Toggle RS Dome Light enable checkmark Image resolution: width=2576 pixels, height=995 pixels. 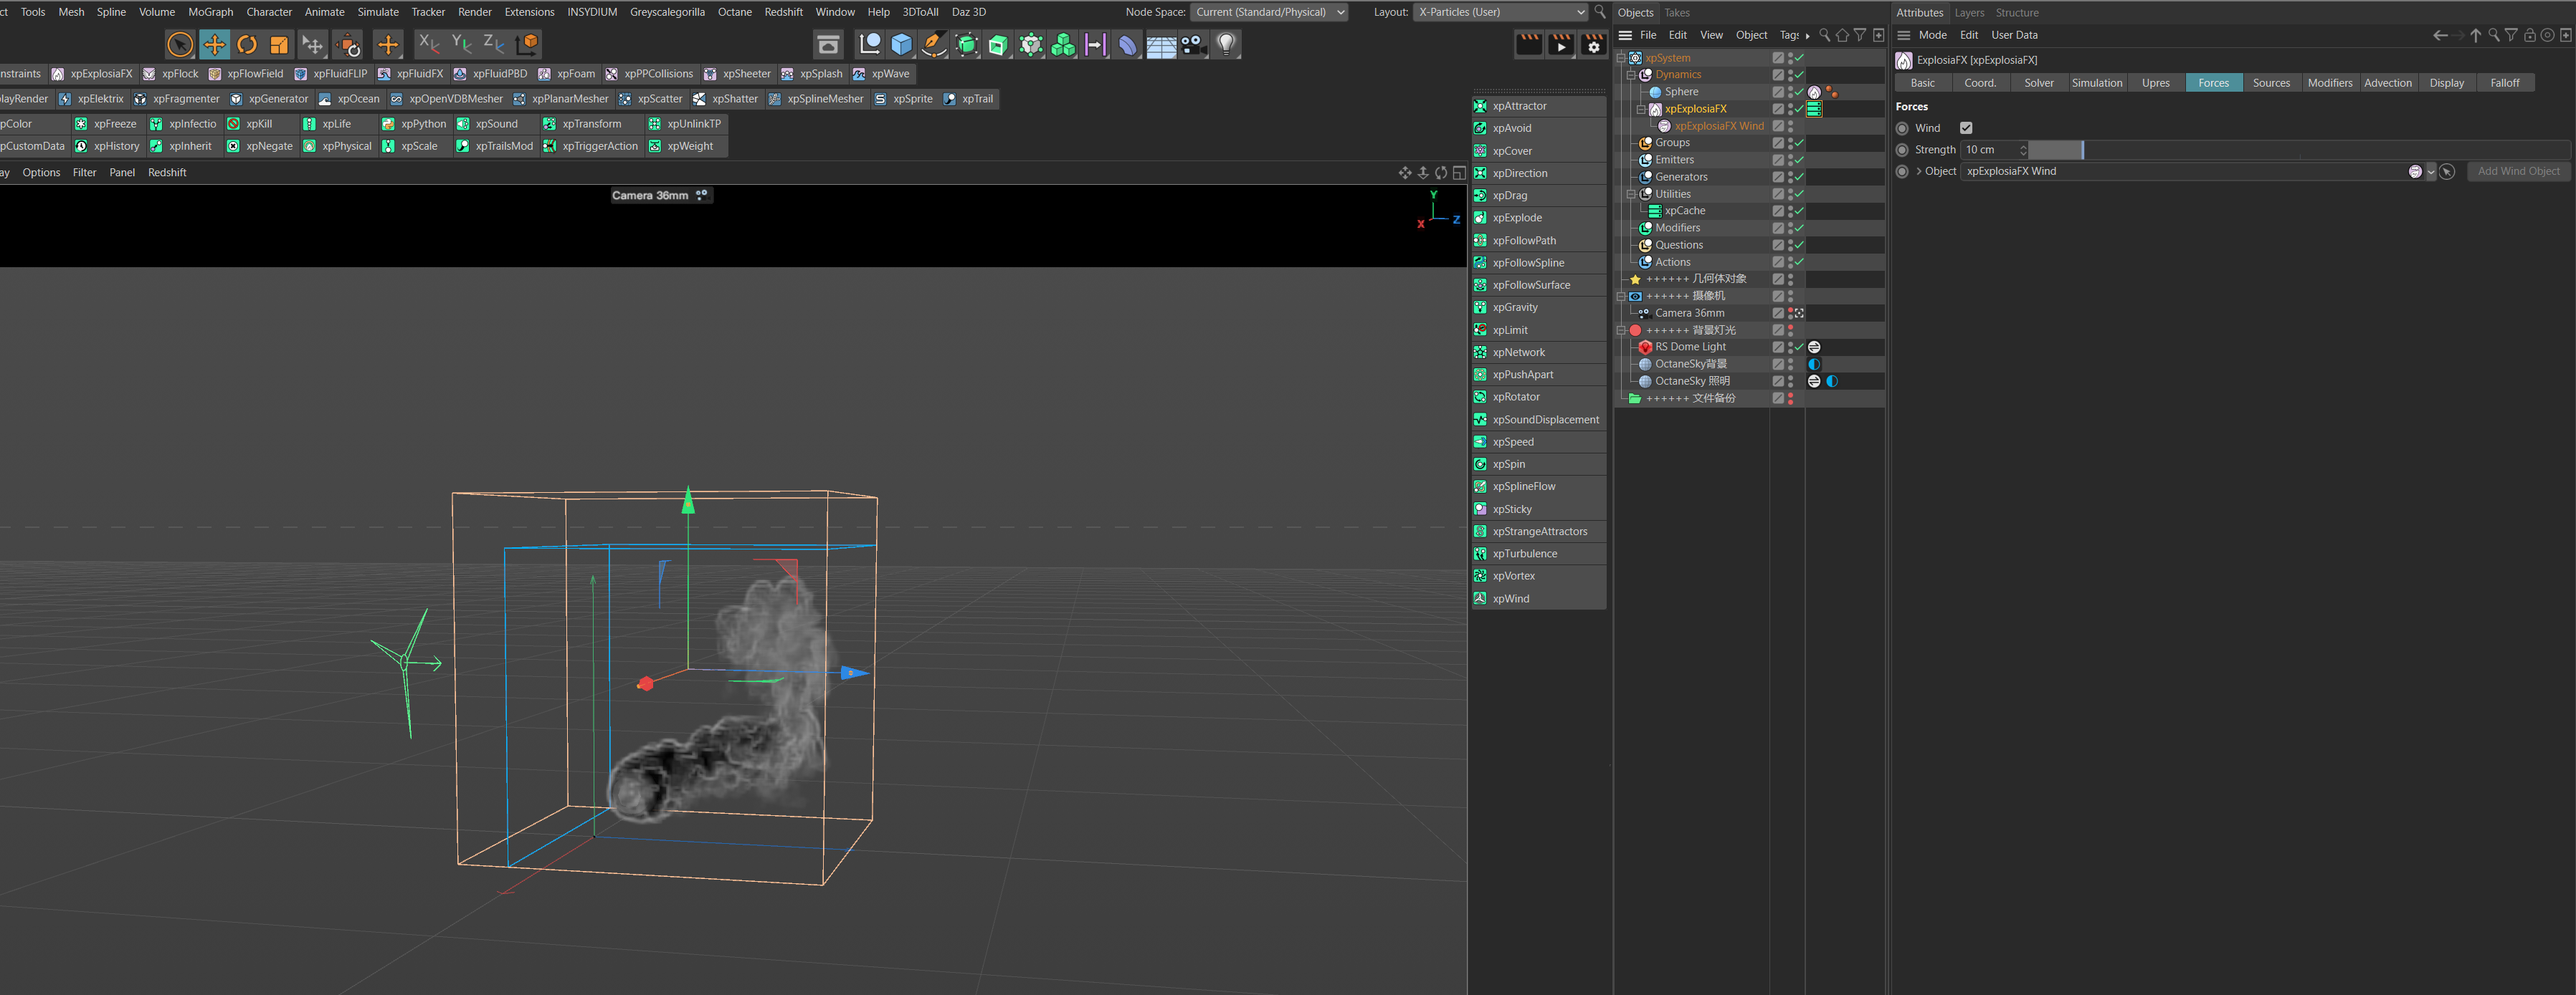(1799, 347)
